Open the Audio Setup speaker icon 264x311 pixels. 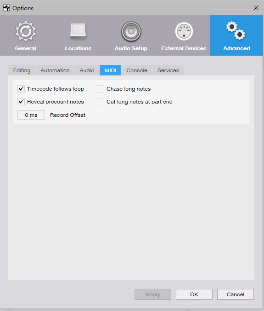pos(131,31)
